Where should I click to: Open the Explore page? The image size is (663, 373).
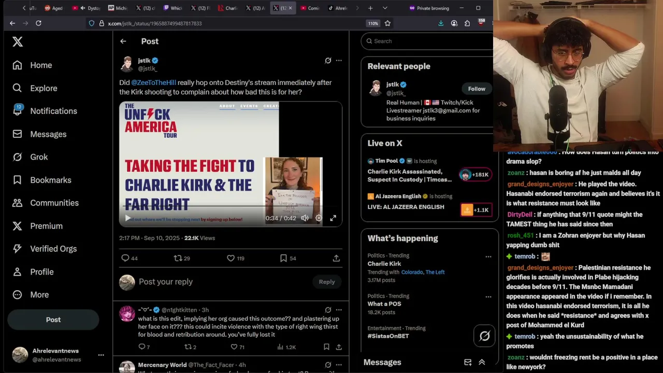[x=35, y=88]
